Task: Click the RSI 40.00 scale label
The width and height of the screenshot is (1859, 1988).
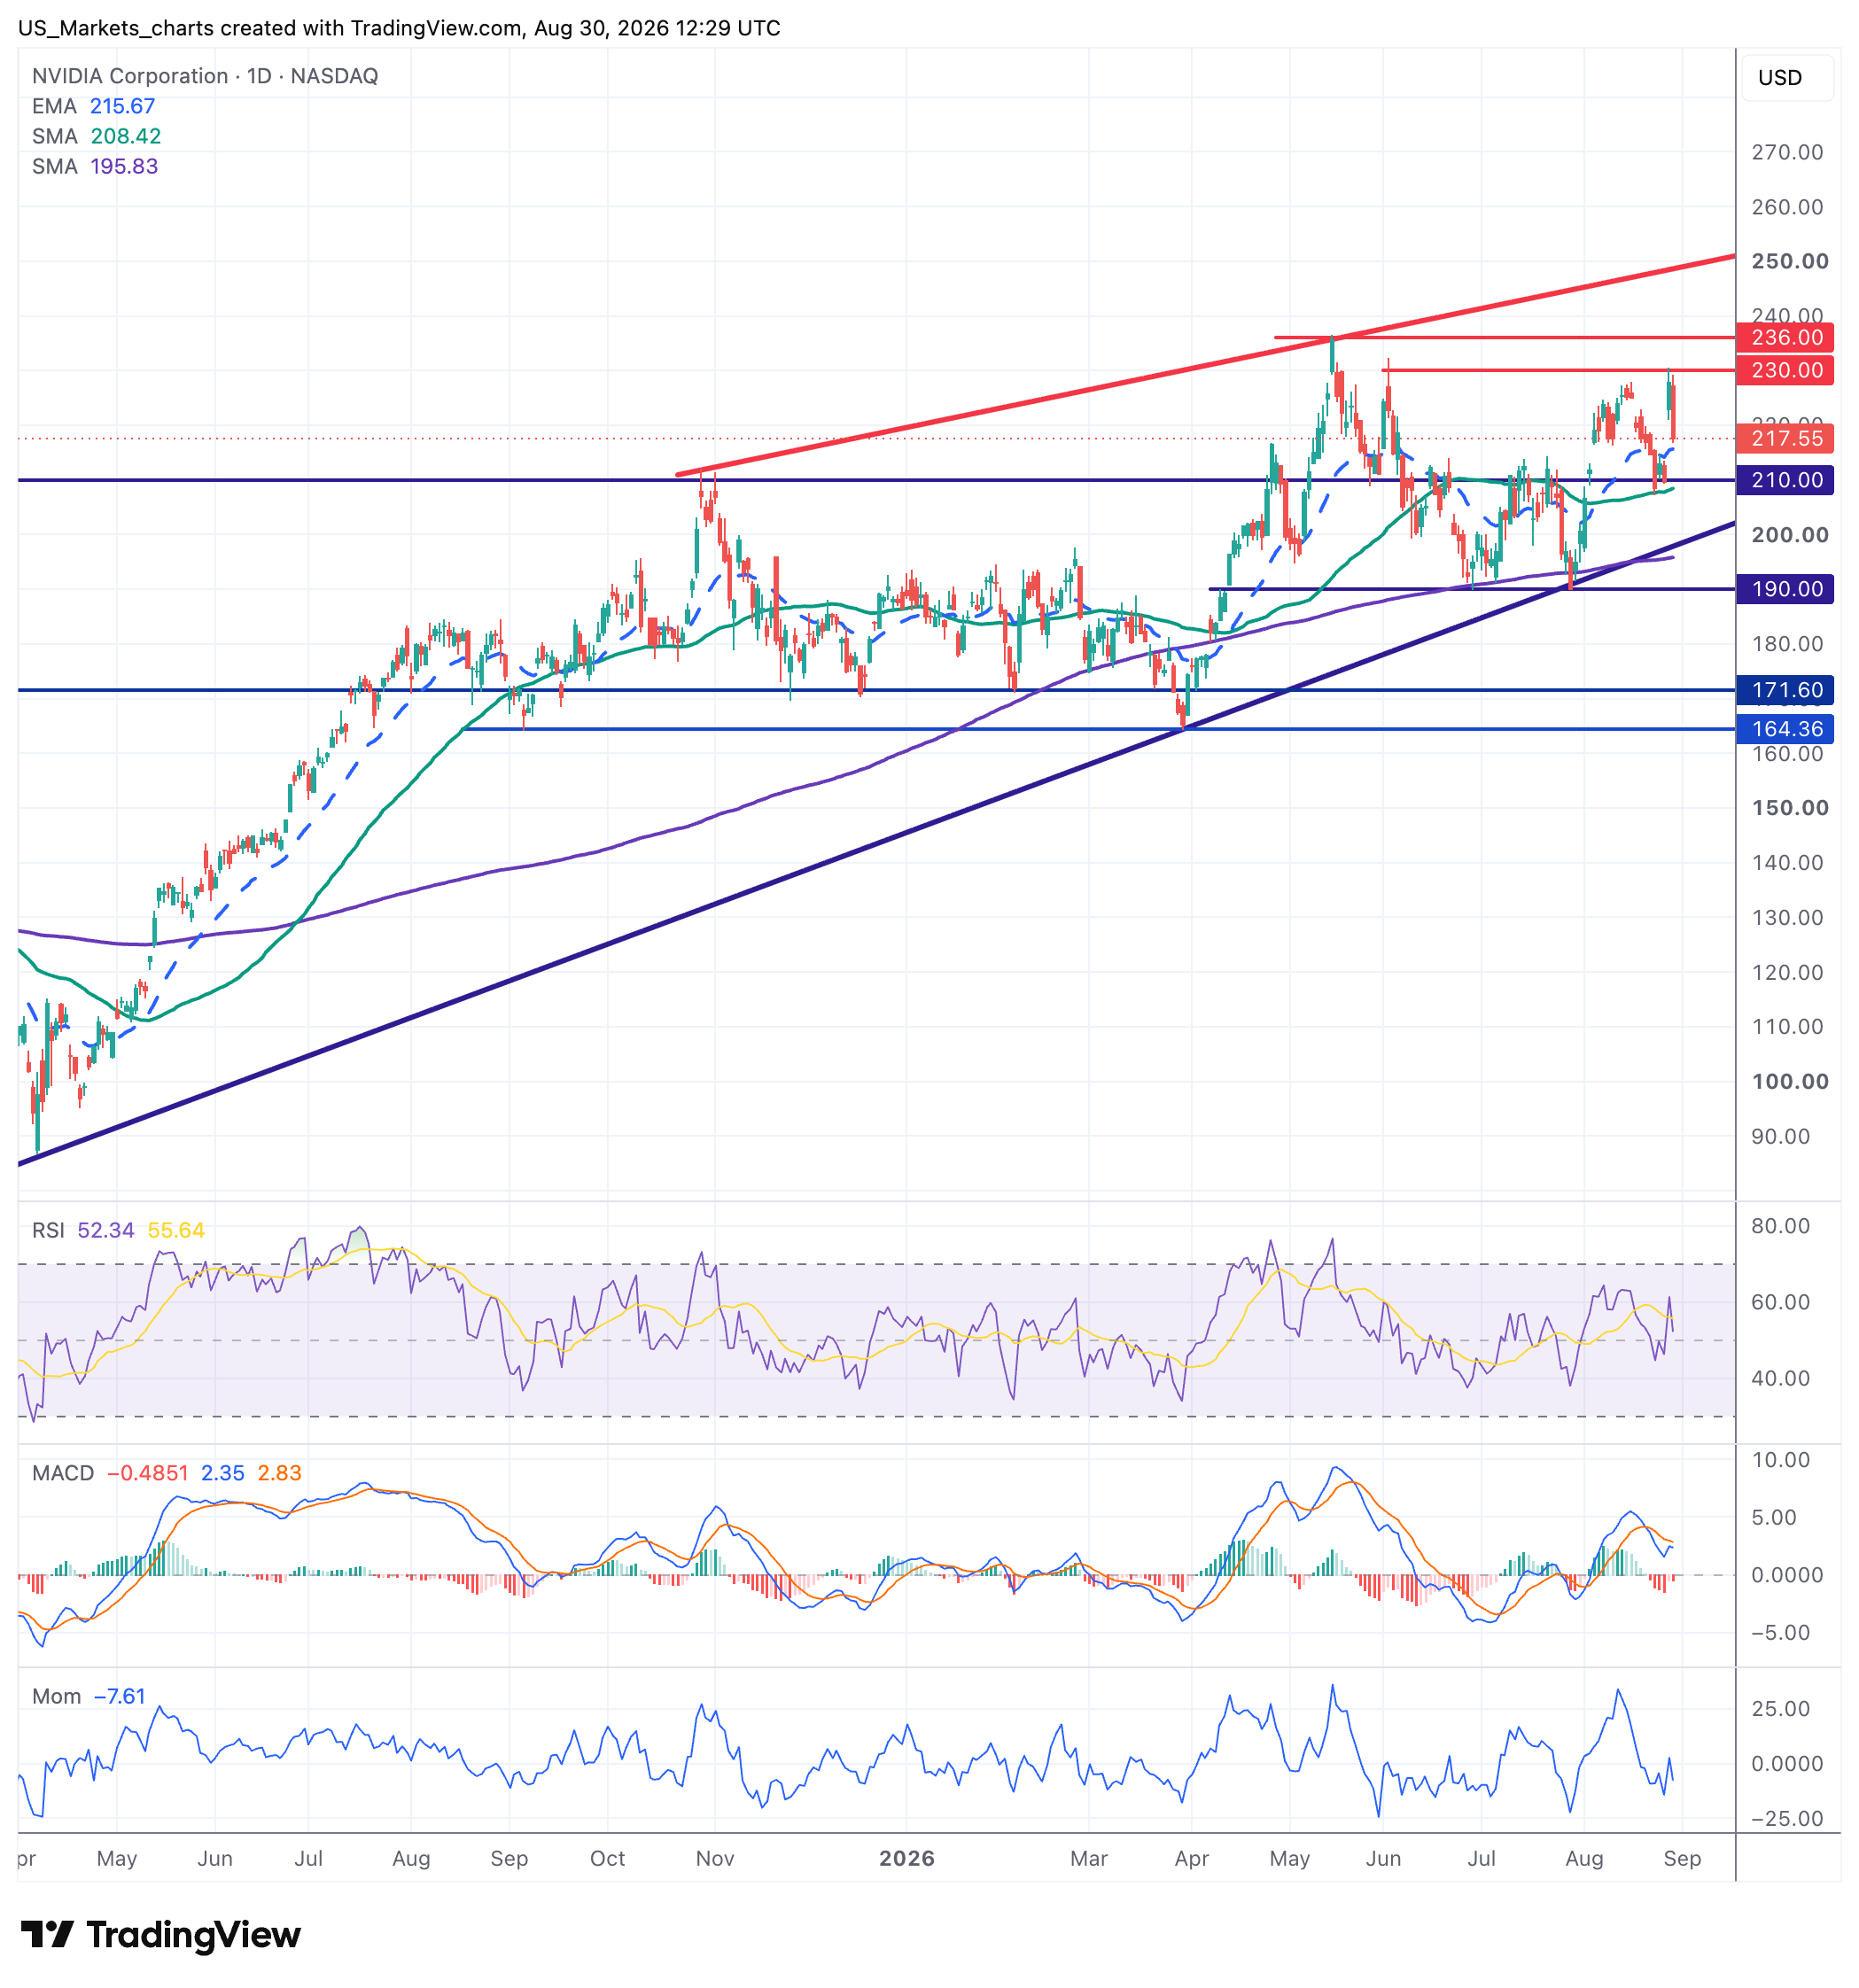Action: click(x=1781, y=1378)
